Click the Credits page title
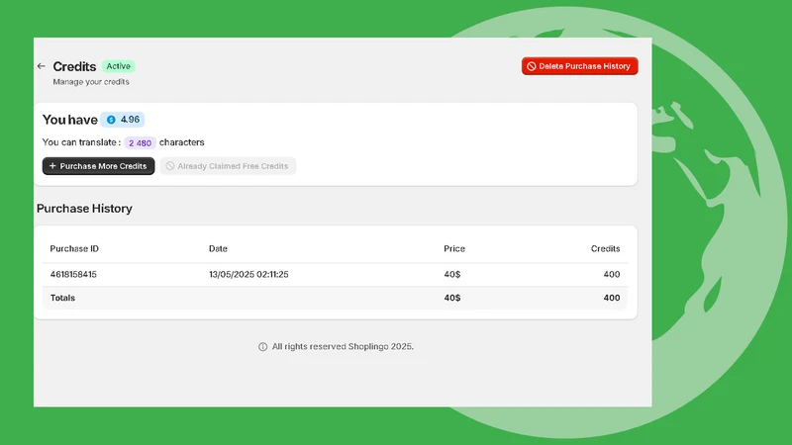Screen dimensions: 792x445 point(74,66)
